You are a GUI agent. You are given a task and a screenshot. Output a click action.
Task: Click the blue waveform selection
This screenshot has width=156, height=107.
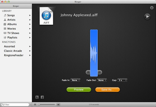[x=94, y=53]
